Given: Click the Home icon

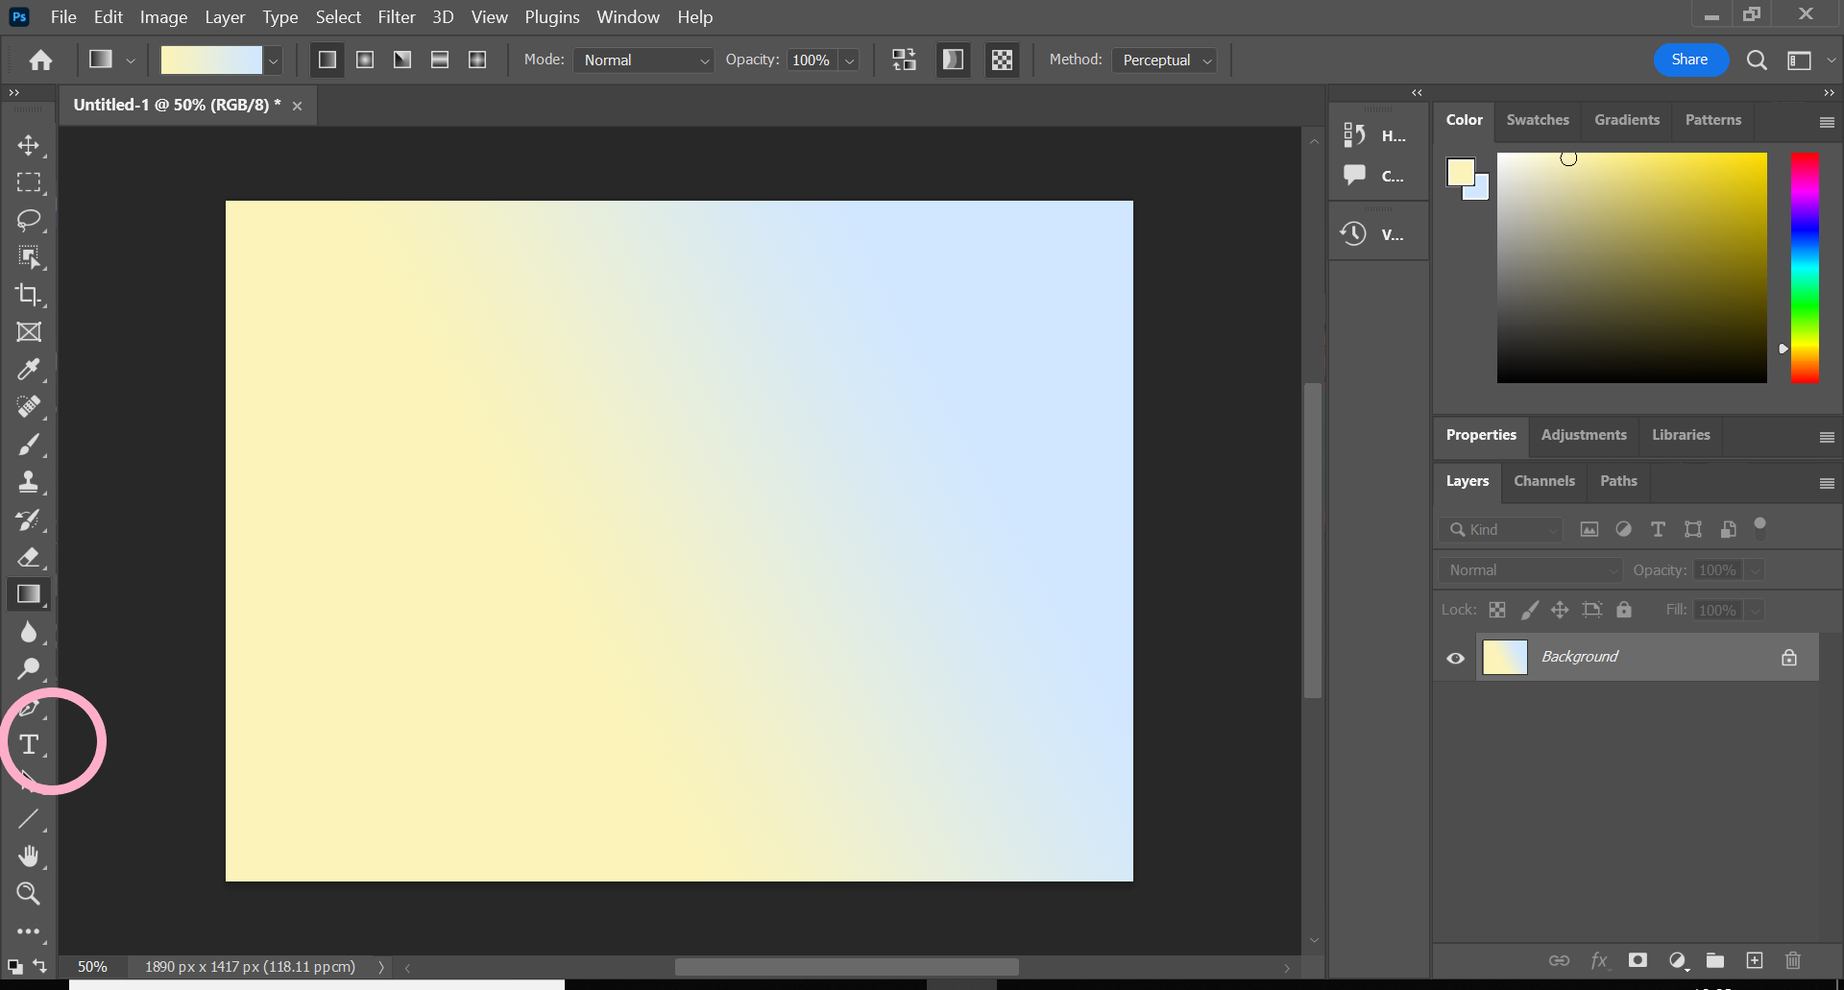Looking at the screenshot, I should coord(40,60).
